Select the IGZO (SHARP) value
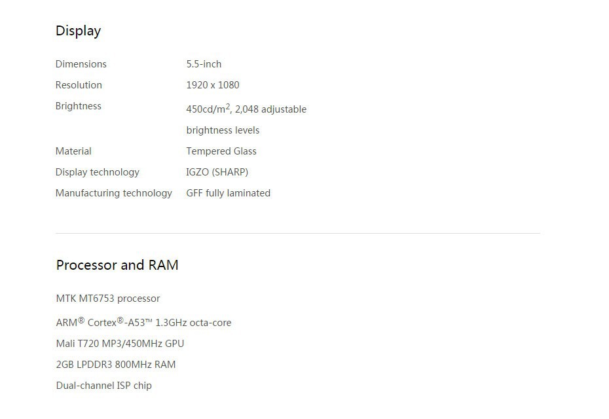The width and height of the screenshot is (609, 419). pos(217,172)
